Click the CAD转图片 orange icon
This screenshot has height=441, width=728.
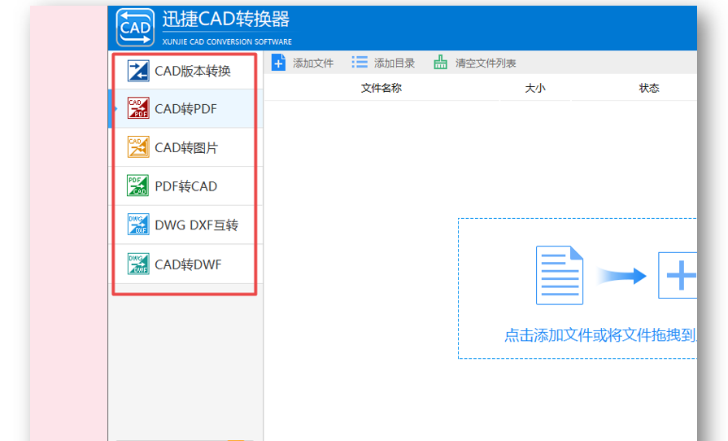pyautogui.click(x=138, y=146)
